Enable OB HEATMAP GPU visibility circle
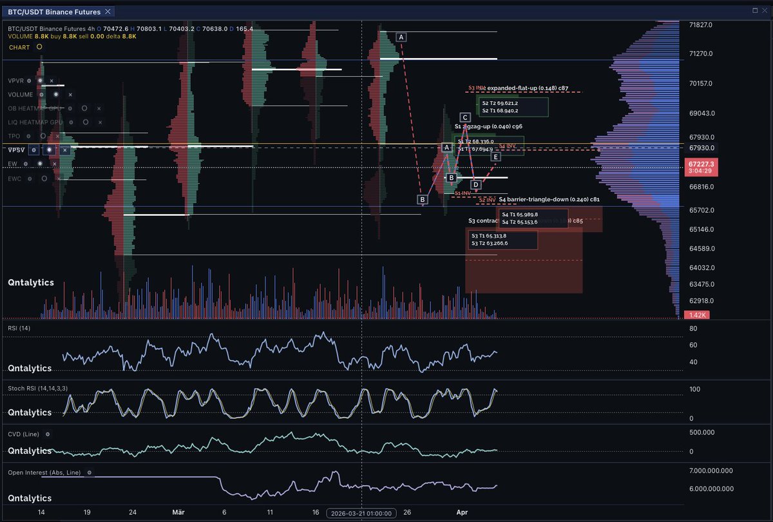The width and height of the screenshot is (773, 522). (x=84, y=108)
